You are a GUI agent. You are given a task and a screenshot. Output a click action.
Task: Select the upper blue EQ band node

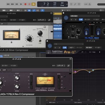pyautogui.click(x=93, y=70)
